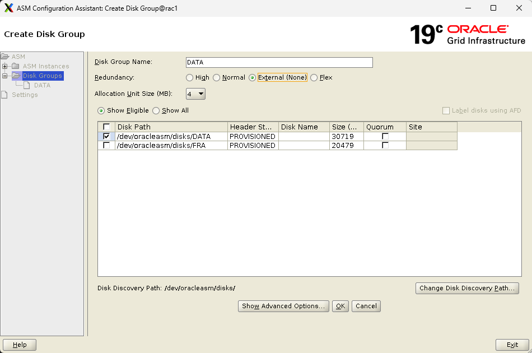Image resolution: width=532 pixels, height=353 pixels.
Task: Open the Help button
Action: pos(20,345)
